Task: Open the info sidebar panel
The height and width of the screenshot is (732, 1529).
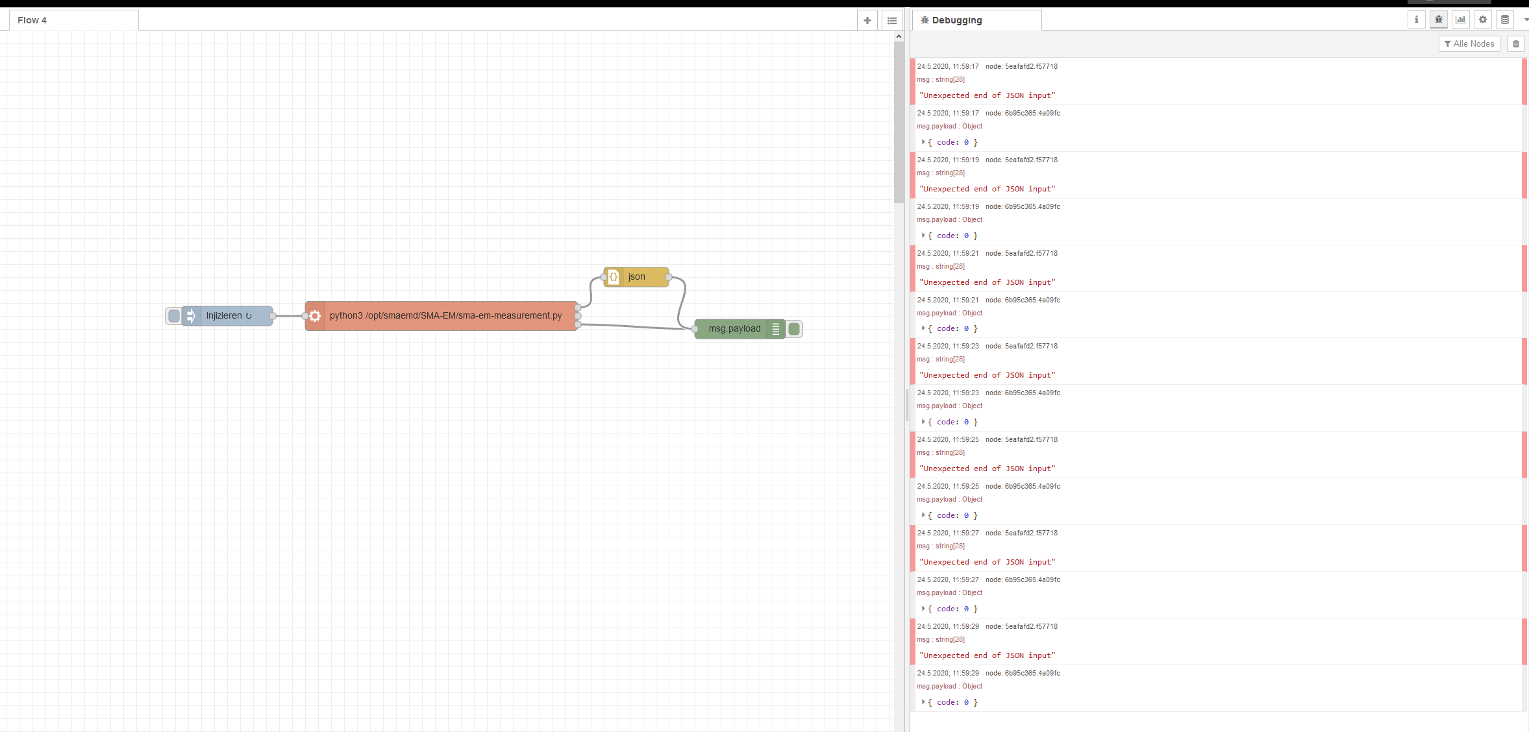Action: pos(1417,19)
